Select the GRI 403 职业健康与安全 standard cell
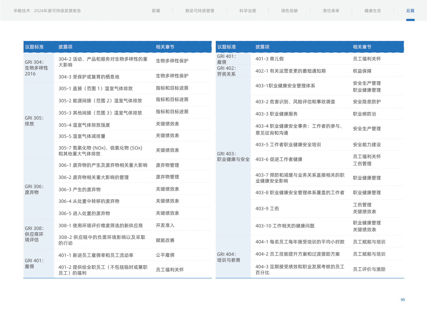427x315 pixels. click(x=233, y=157)
